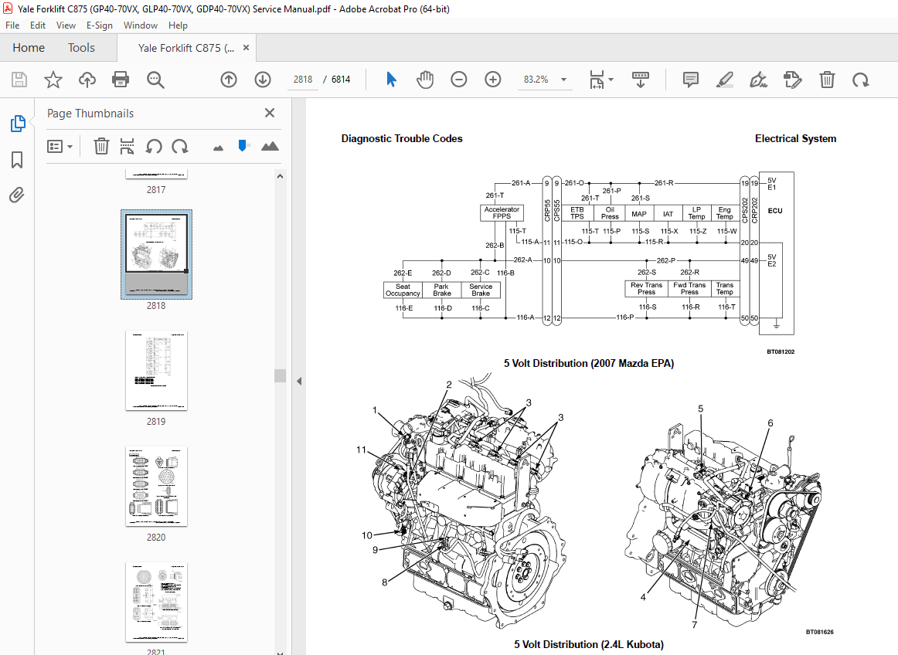The image size is (898, 655).
Task: Go to previous page with the up arrow
Action: click(229, 80)
